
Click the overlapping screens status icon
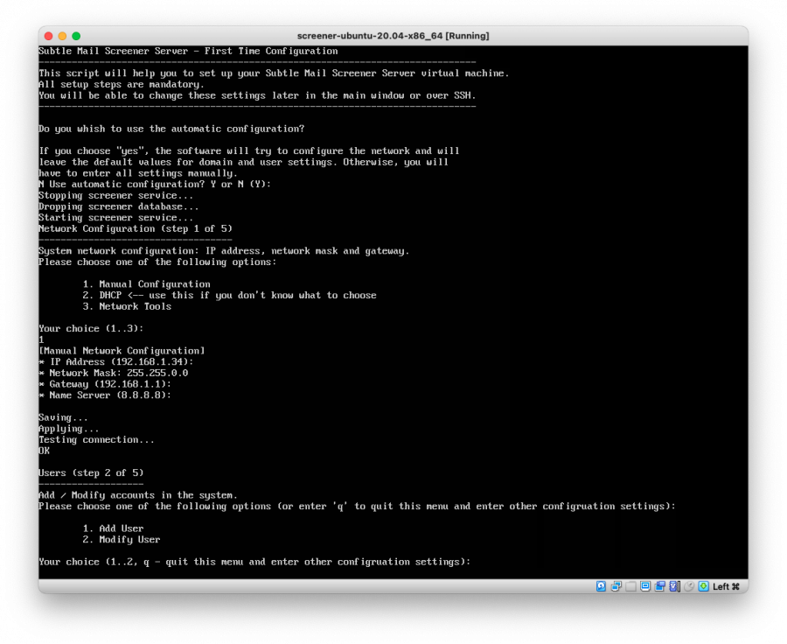pos(660,586)
